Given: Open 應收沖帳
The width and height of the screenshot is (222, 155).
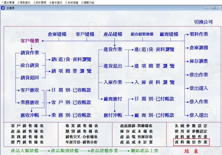Looking at the screenshot, I should click(30, 115).
